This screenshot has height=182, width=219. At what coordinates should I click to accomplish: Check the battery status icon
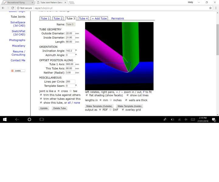click(x=172, y=120)
